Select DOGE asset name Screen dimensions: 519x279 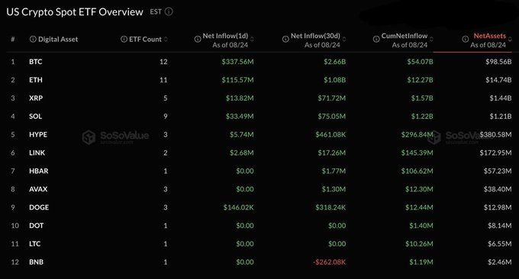(39, 207)
